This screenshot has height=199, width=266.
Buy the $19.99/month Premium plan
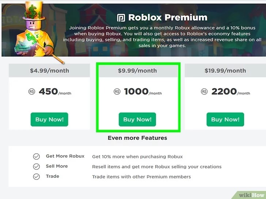225,120
